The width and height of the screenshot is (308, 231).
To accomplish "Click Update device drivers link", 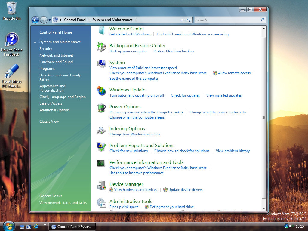I will tap(185, 190).
